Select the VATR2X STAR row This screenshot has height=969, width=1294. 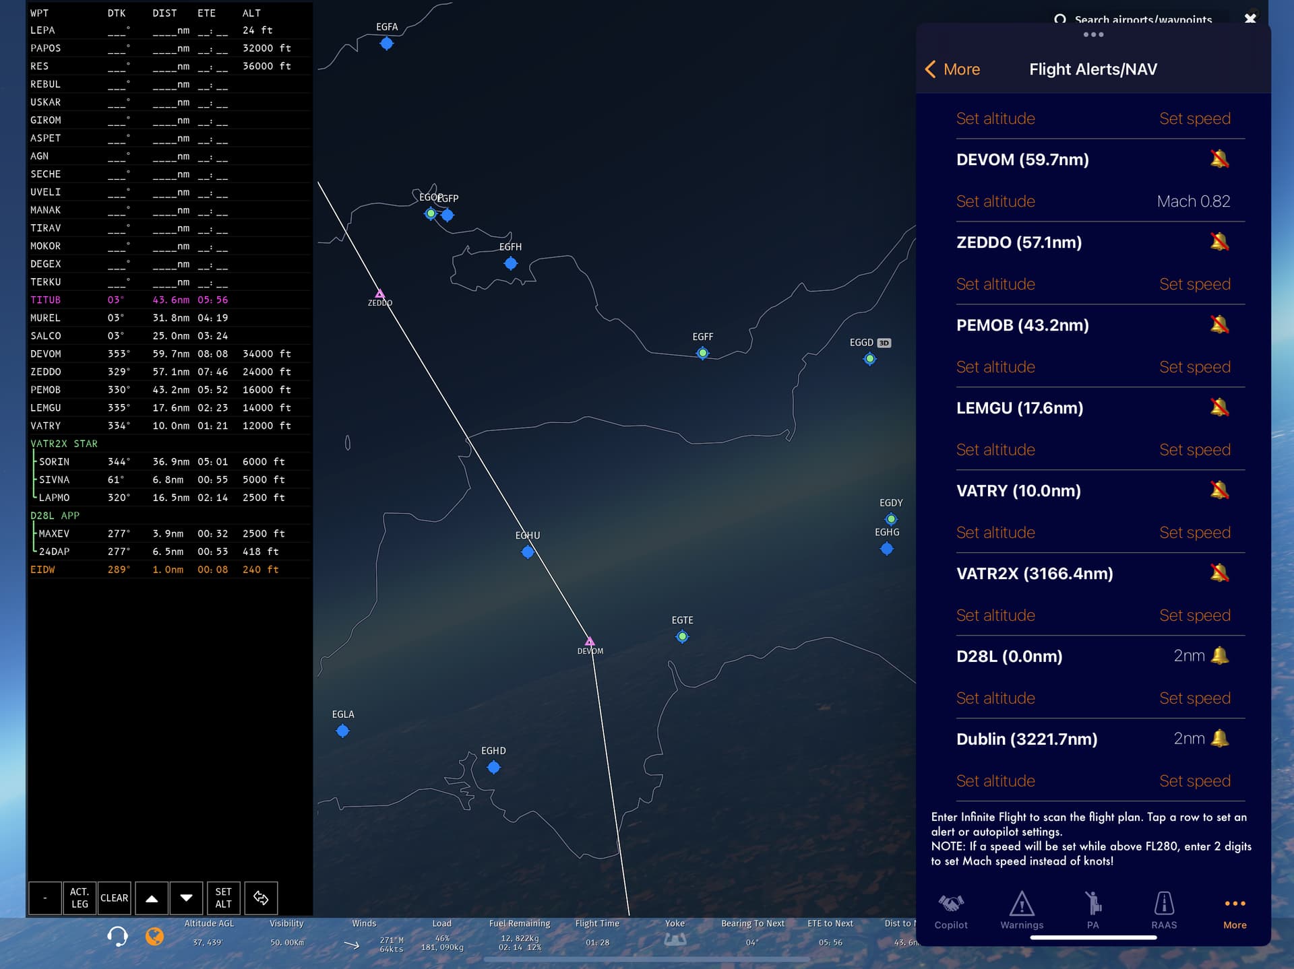coord(64,444)
